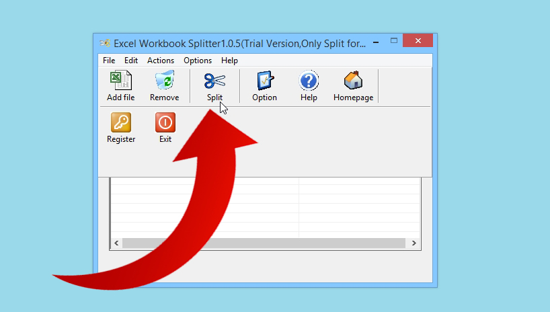Image resolution: width=550 pixels, height=312 pixels.
Task: Open the Option clipboard icon
Action: [265, 81]
